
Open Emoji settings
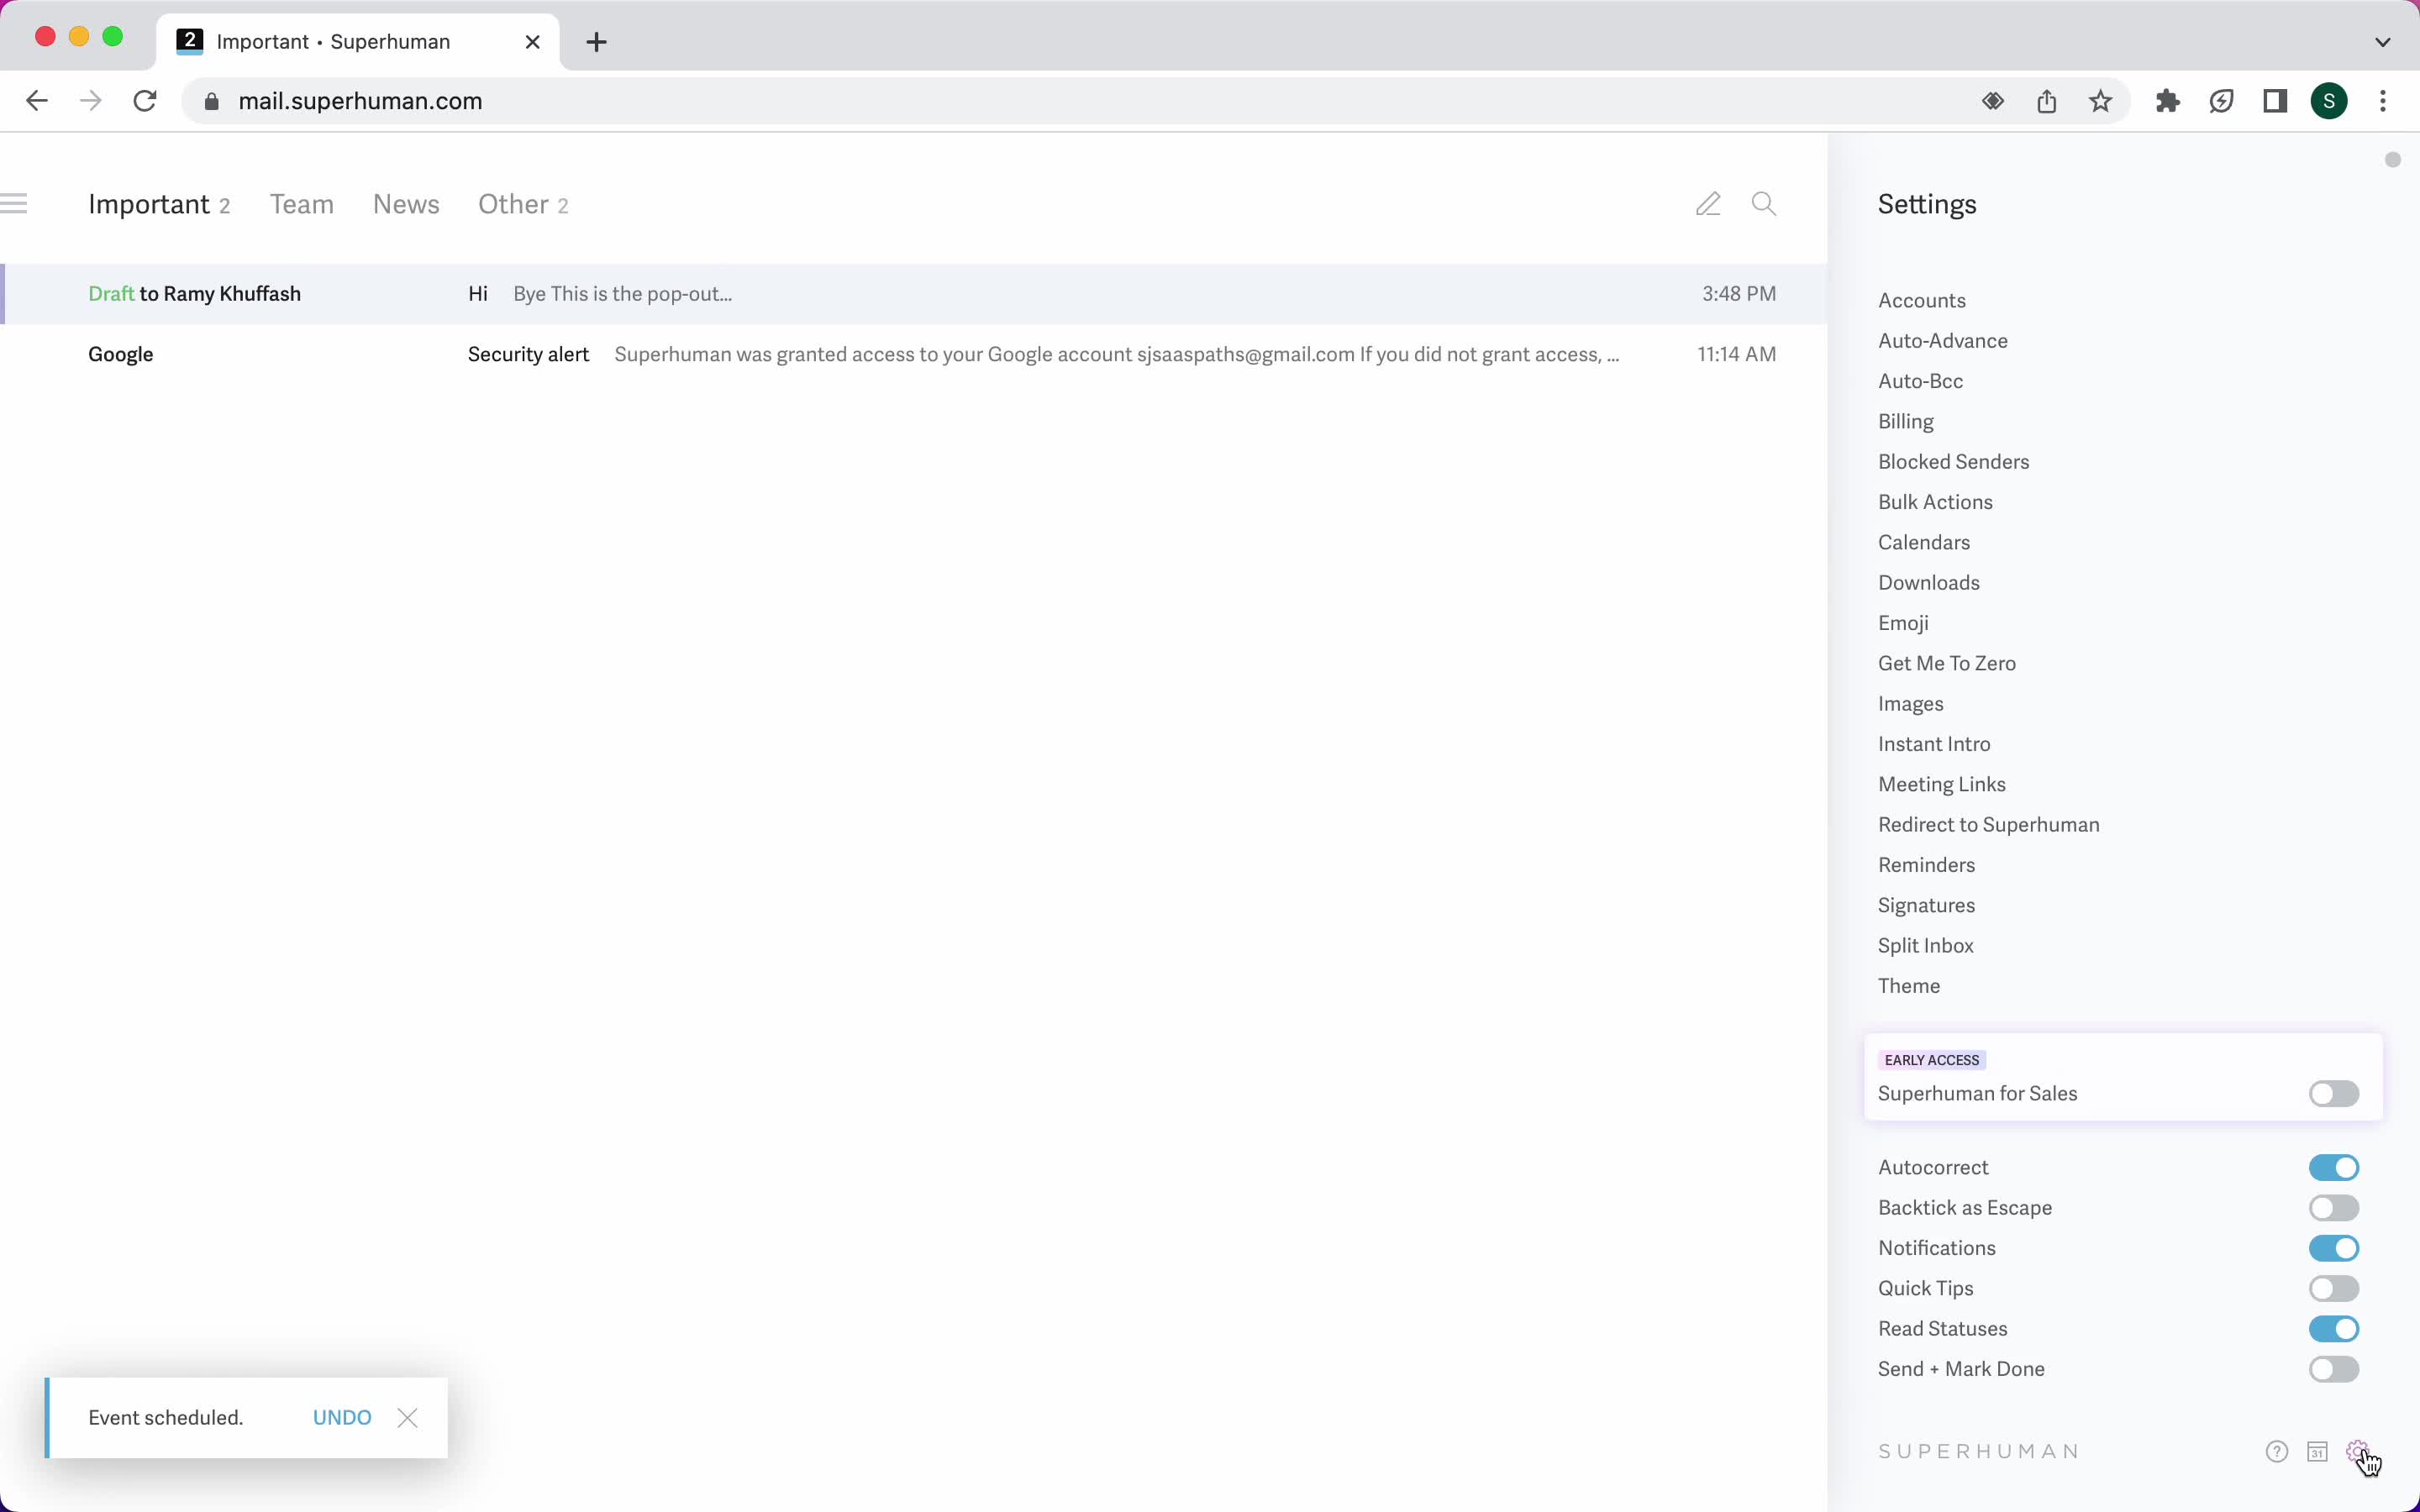1902,623
